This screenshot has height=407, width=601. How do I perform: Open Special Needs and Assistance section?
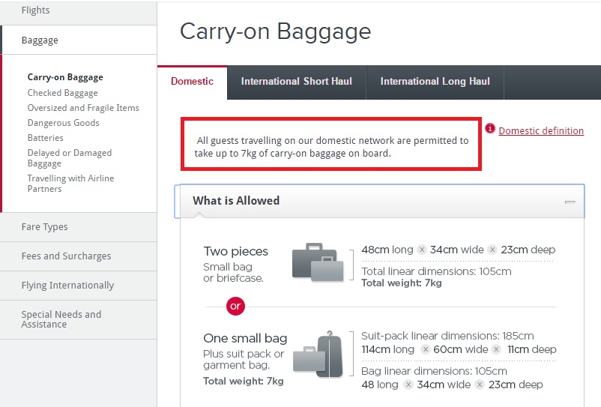point(78,319)
